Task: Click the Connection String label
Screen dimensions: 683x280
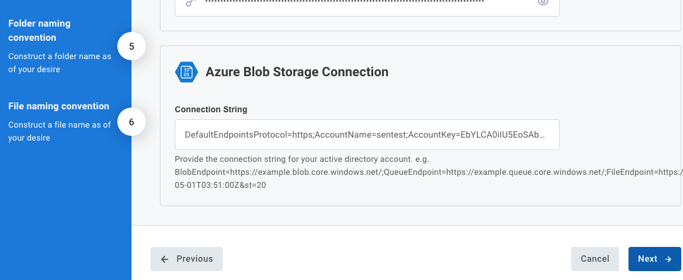Action: 211,109
